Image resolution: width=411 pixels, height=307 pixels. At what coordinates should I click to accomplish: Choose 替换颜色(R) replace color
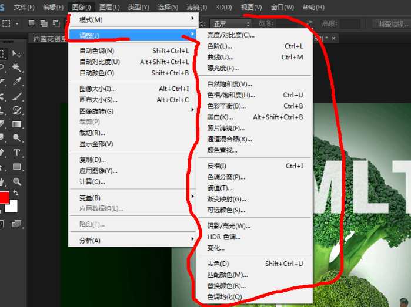pos(255,286)
